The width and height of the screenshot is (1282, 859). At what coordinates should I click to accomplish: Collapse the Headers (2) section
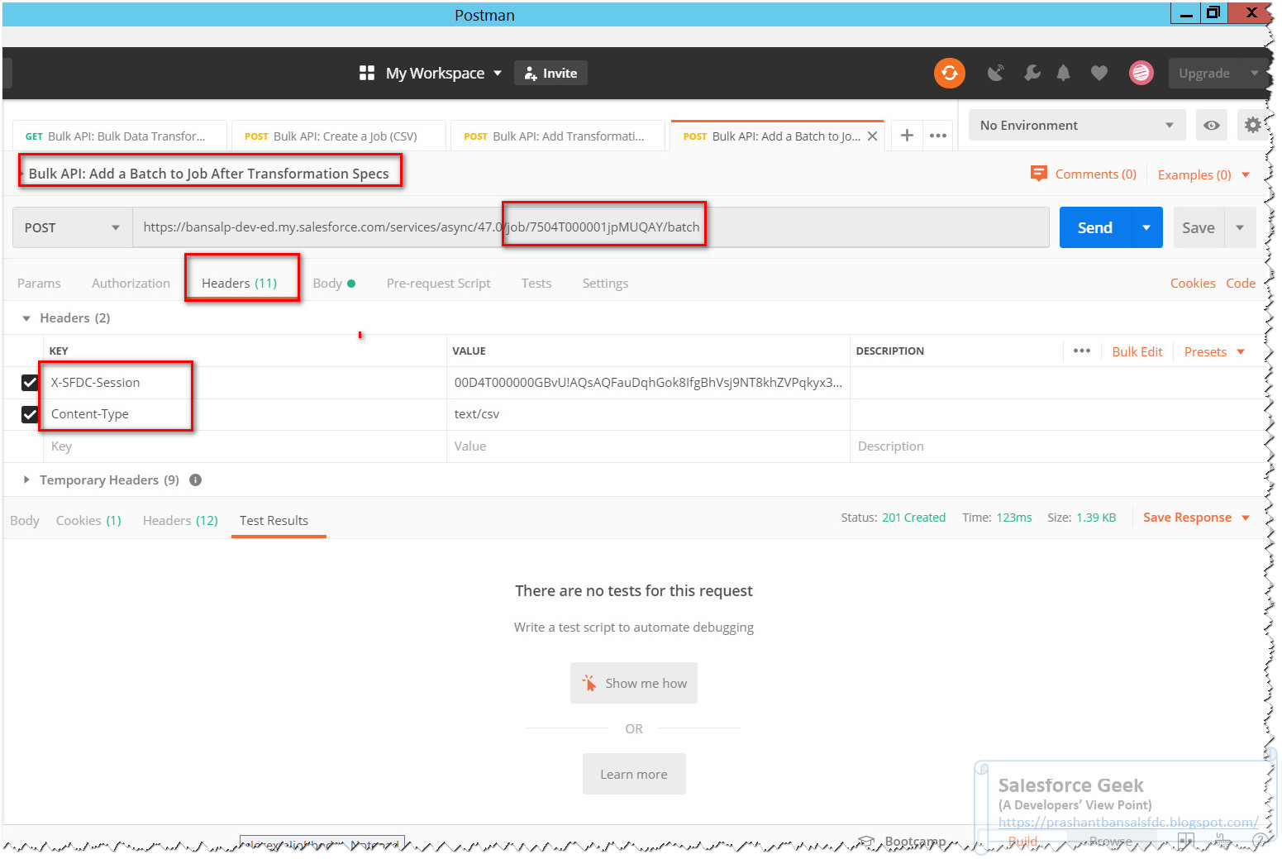(26, 318)
